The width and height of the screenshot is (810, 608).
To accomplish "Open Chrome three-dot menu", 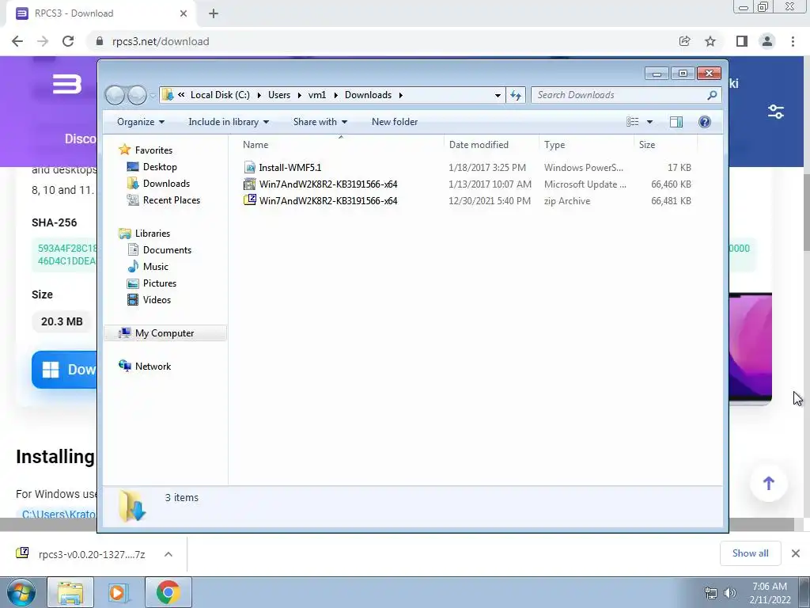I will [x=793, y=41].
